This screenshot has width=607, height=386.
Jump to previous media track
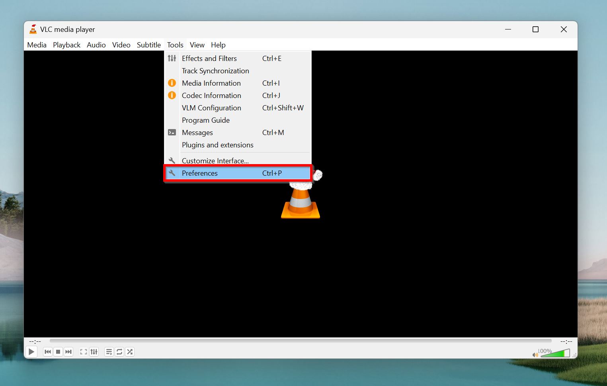coord(48,352)
